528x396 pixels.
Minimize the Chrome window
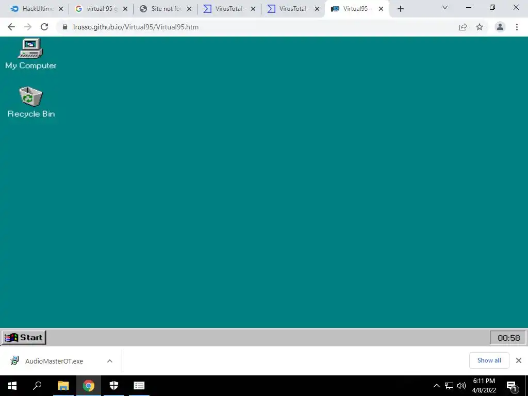tap(468, 7)
